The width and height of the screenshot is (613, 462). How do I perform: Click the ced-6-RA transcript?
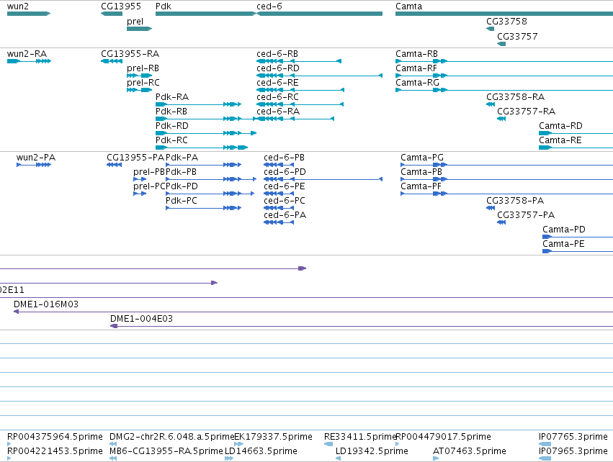(295, 119)
